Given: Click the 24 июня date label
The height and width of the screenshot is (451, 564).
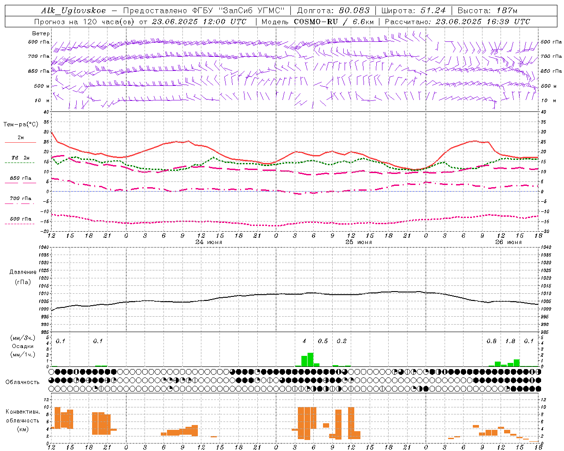Looking at the screenshot, I should (x=209, y=242).
